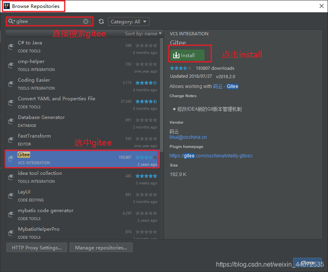Image resolution: width=328 pixels, height=272 pixels.
Task: Click the plug icon beside cmp-helper
Action: click(x=11, y=65)
